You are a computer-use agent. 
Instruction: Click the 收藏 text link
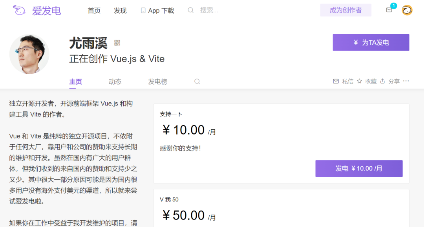(x=371, y=81)
